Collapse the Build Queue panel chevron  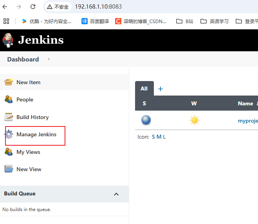tap(116, 194)
